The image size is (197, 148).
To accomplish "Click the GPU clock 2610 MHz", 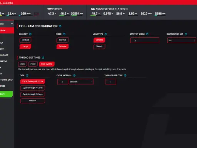I will (146, 13).
